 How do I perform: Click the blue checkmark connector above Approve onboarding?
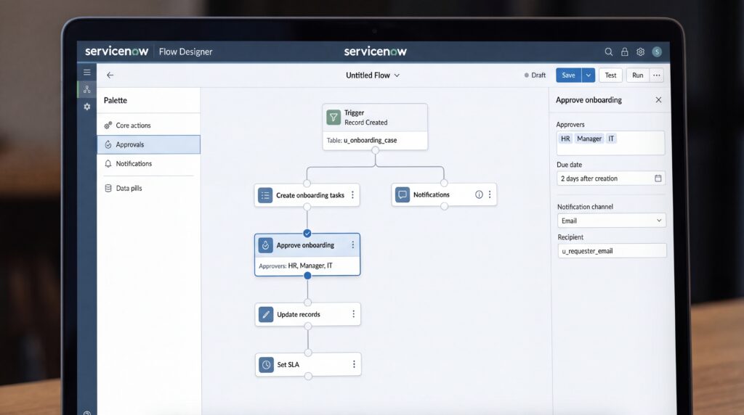click(x=307, y=233)
